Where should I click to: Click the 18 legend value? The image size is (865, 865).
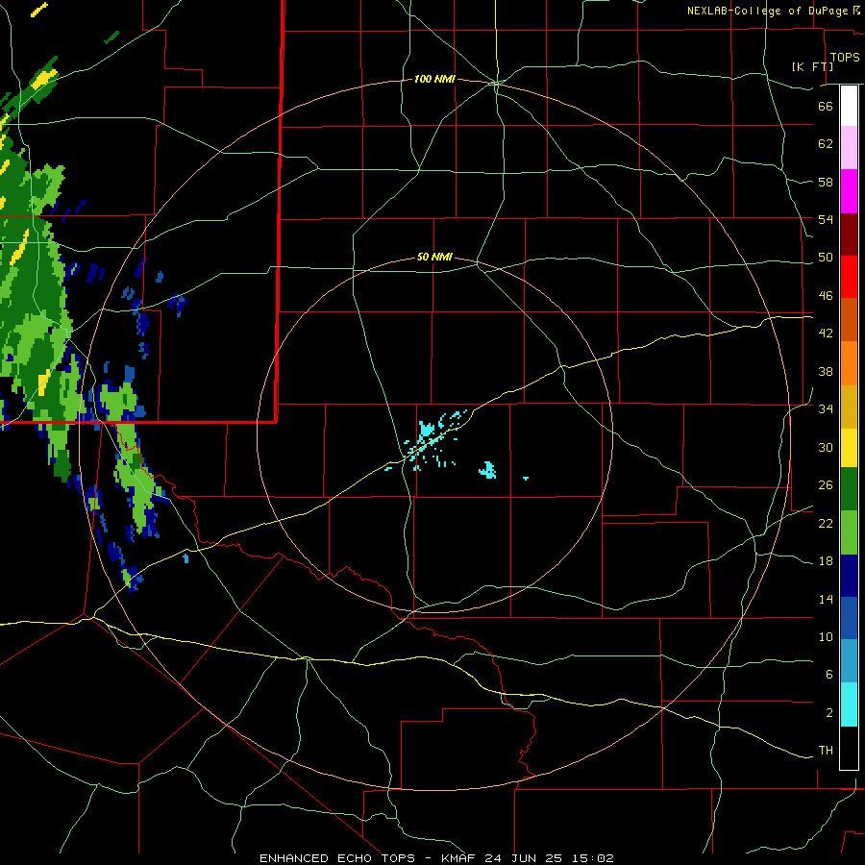(826, 561)
